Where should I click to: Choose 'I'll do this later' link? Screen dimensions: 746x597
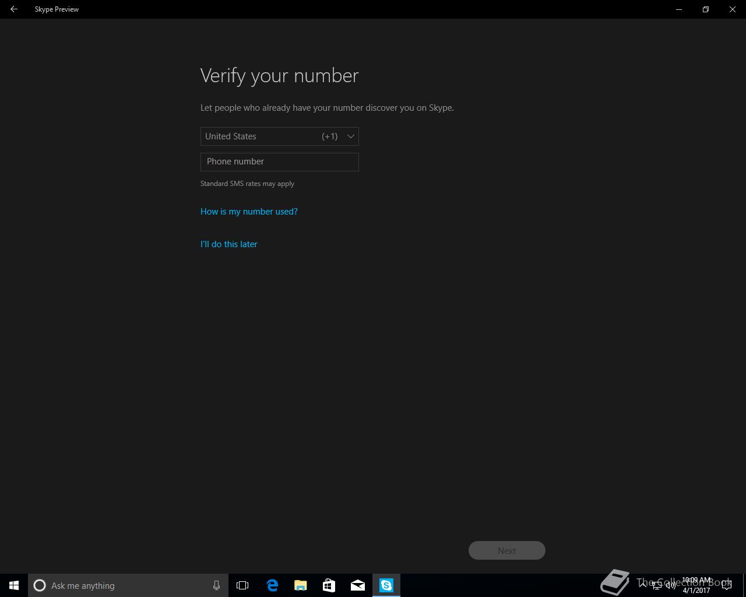coord(228,244)
